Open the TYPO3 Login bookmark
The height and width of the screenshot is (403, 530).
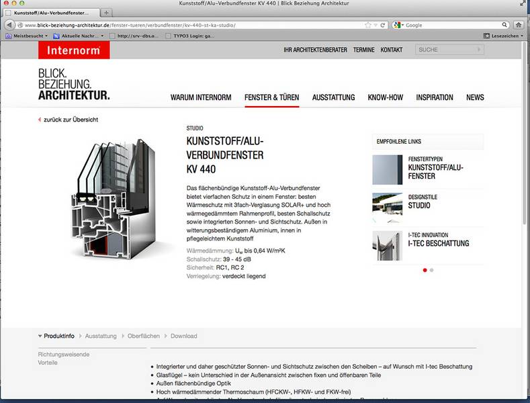(x=190, y=36)
